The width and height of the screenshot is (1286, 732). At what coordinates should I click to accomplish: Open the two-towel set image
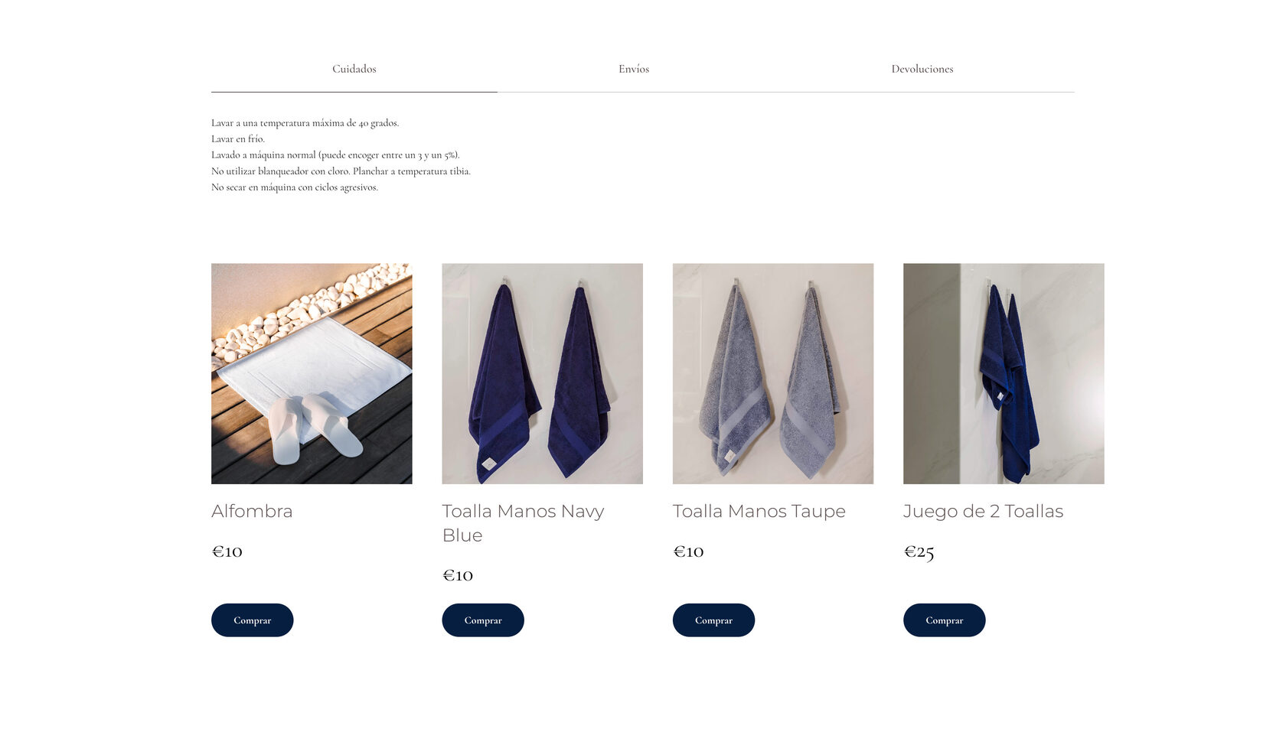pyautogui.click(x=1004, y=373)
